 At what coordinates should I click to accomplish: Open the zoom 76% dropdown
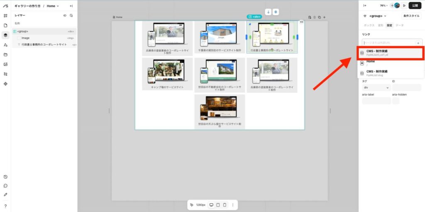coord(383,6)
